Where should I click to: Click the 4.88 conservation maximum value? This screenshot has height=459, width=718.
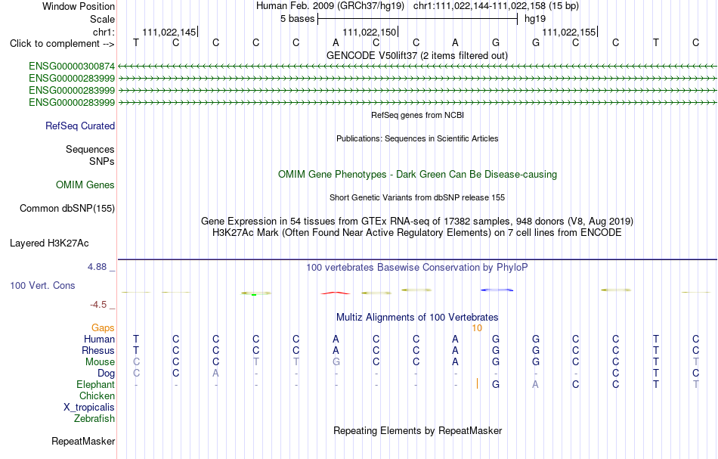[97, 267]
